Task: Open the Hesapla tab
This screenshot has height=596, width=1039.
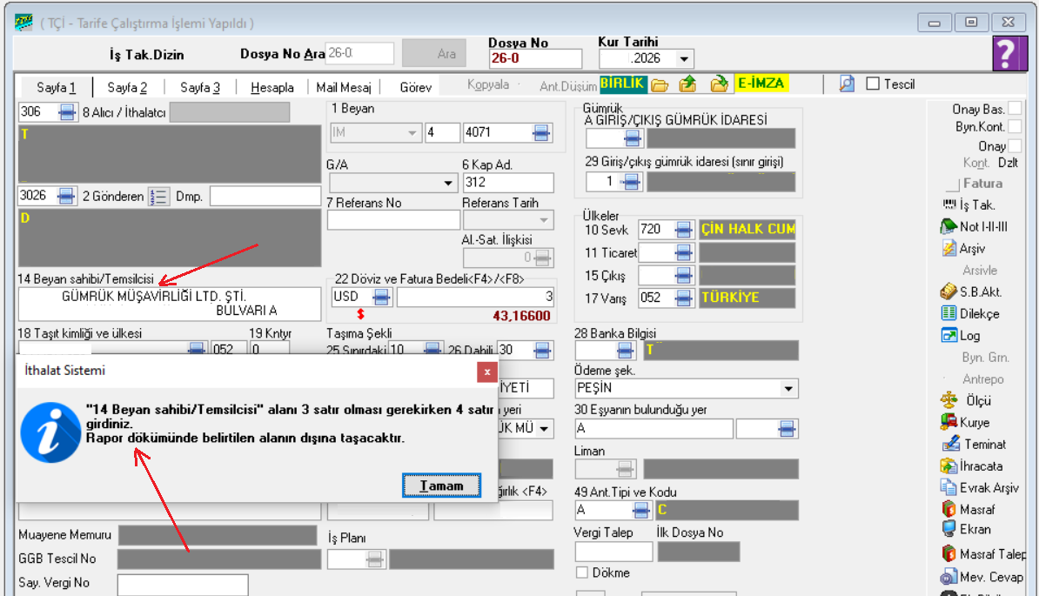Action: point(271,87)
